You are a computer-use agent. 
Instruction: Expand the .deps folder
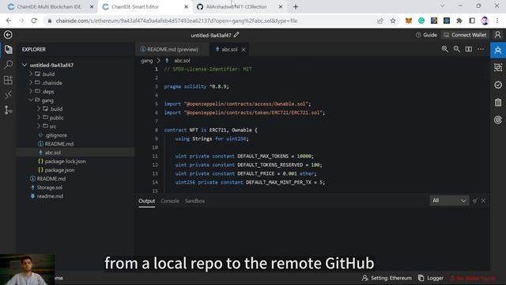[31, 92]
